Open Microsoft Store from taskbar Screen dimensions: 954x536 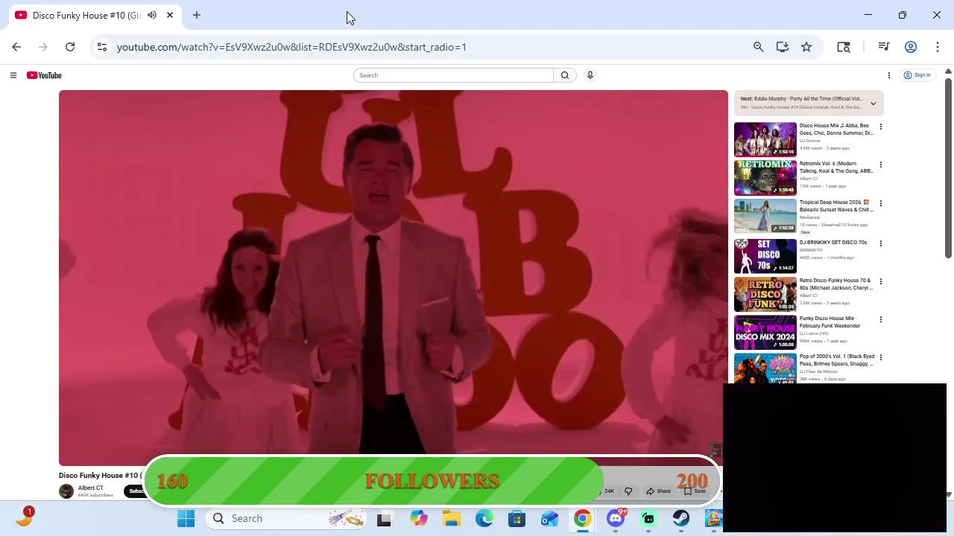tap(517, 518)
